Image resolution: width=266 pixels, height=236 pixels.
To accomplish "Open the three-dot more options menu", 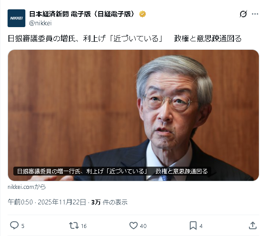I will (255, 14).
